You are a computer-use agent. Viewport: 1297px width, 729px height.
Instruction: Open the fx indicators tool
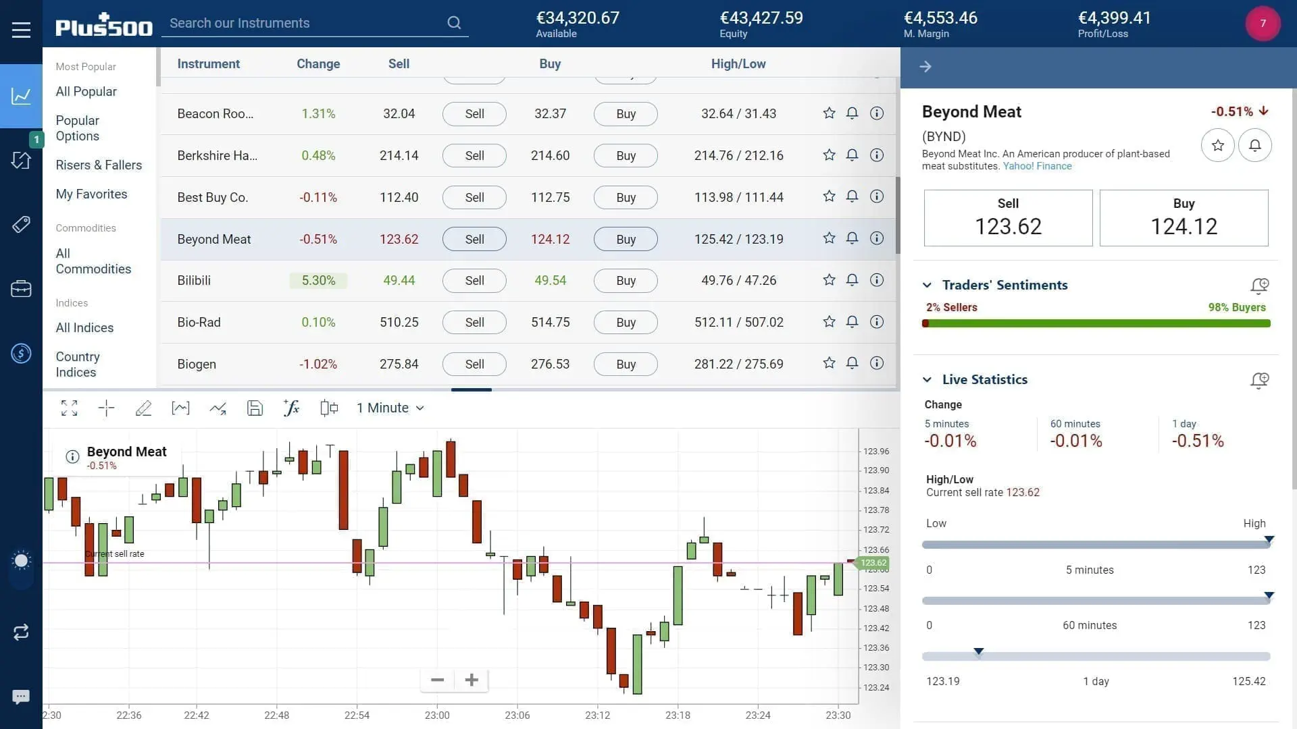pos(291,408)
